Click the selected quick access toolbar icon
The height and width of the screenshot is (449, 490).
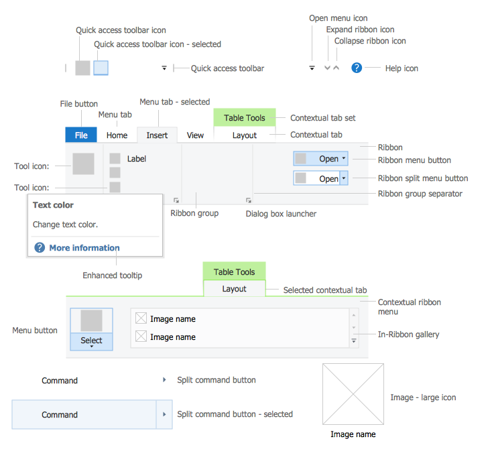click(x=101, y=68)
